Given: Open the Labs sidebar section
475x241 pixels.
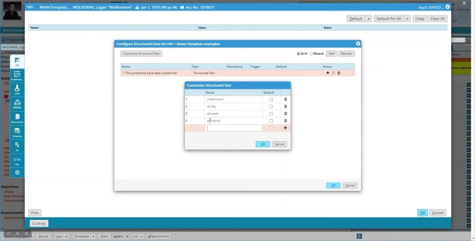Looking at the screenshot, I should coord(17,90).
